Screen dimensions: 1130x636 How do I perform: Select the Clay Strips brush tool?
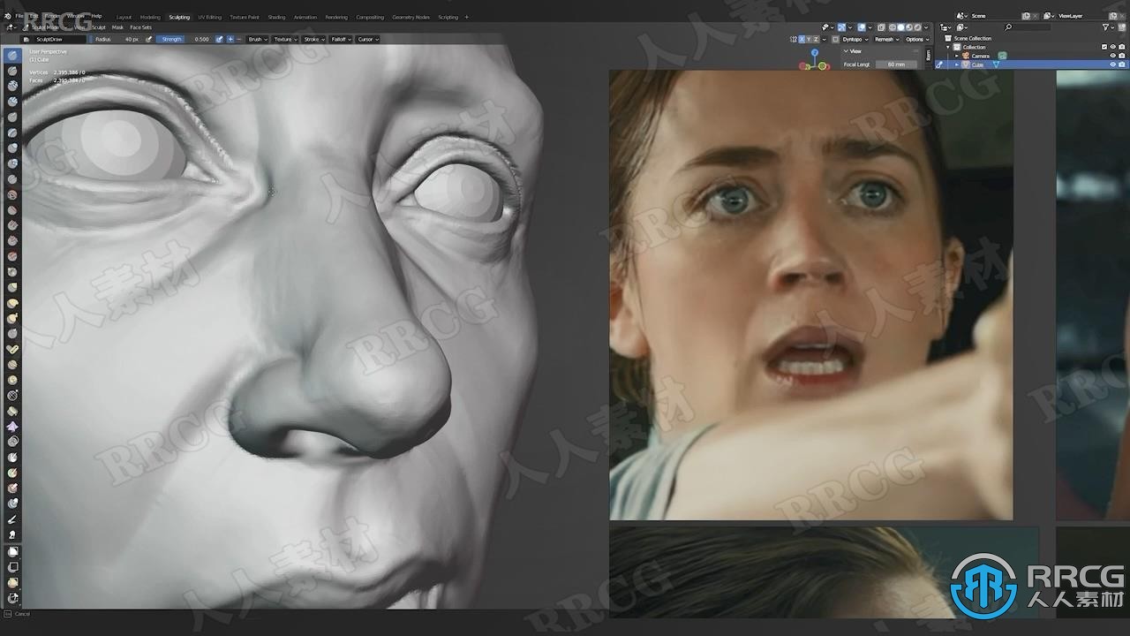point(13,102)
